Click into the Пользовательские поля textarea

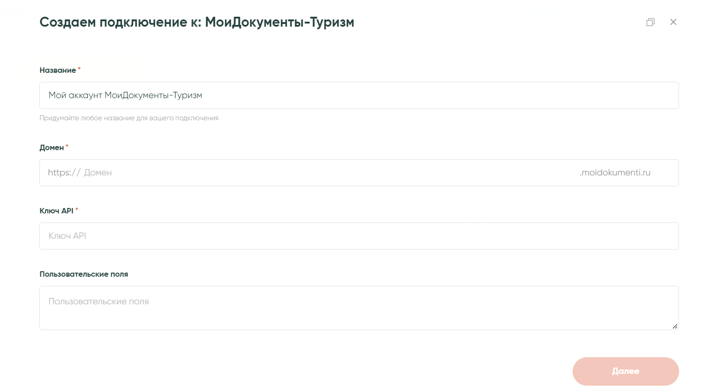point(359,308)
